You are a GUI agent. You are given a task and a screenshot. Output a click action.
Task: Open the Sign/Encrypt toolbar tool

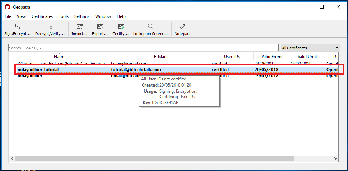[x=17, y=30]
